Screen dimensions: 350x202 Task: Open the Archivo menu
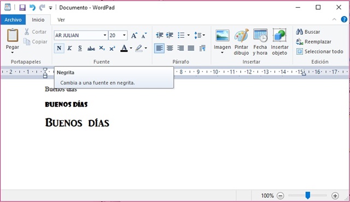pyautogui.click(x=13, y=20)
